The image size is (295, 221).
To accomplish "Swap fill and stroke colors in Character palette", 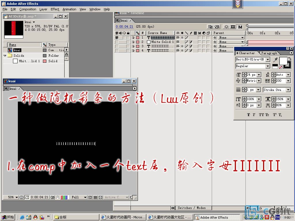I will (290, 59).
